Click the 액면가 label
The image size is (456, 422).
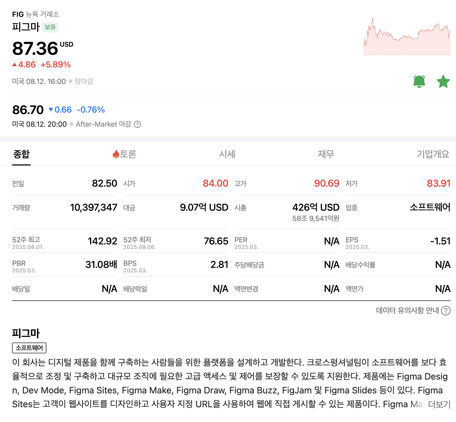(354, 289)
